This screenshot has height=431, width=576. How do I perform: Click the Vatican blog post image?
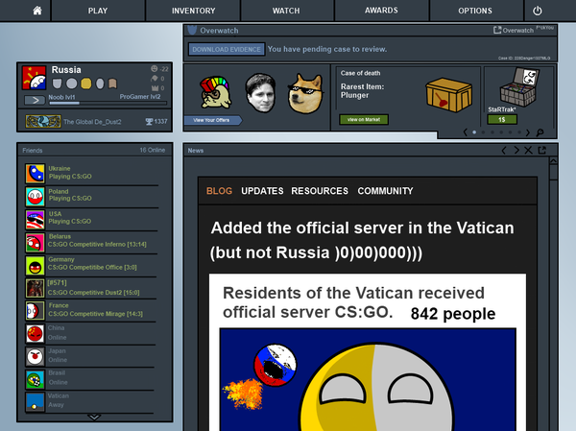point(368,379)
